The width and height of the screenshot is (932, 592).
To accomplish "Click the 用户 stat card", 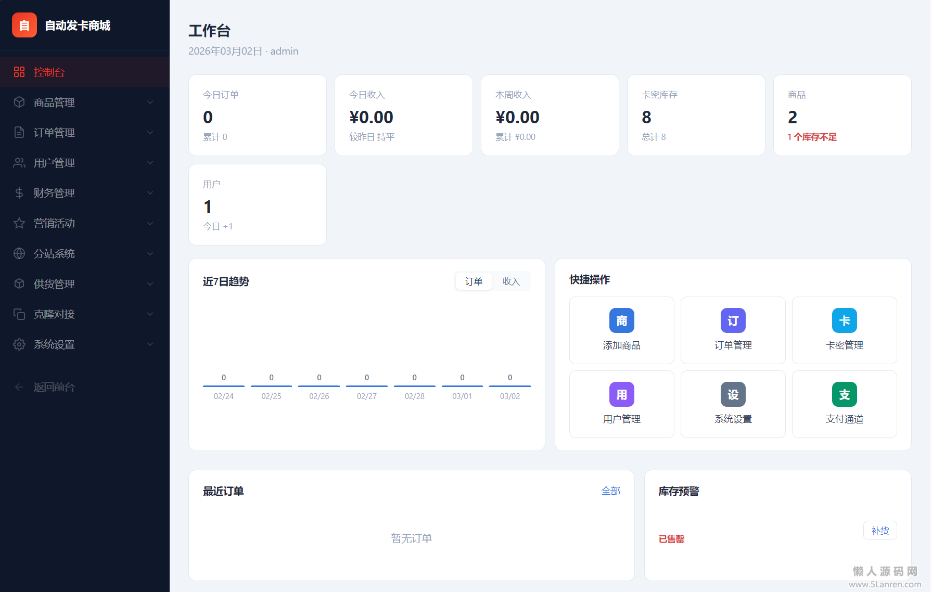I will 258,204.
